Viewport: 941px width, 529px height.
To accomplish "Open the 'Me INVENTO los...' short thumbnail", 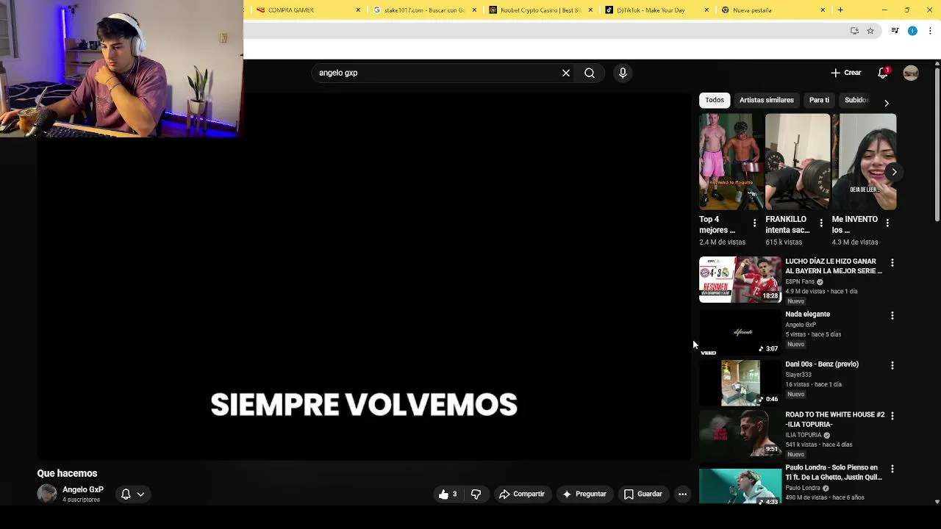I will 864,162.
